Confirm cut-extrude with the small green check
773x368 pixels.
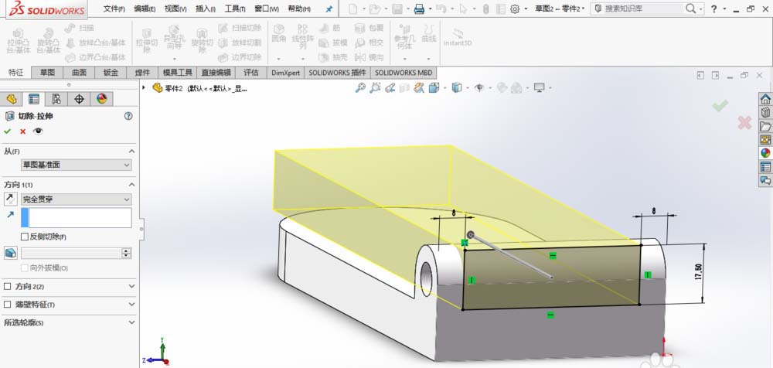tap(8, 131)
